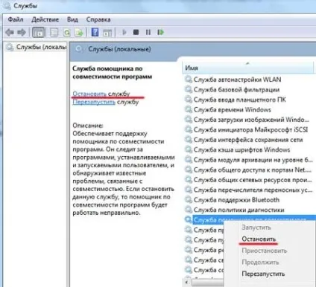Choose Перезапустить in the context menu
316x287 pixels.
click(263, 274)
